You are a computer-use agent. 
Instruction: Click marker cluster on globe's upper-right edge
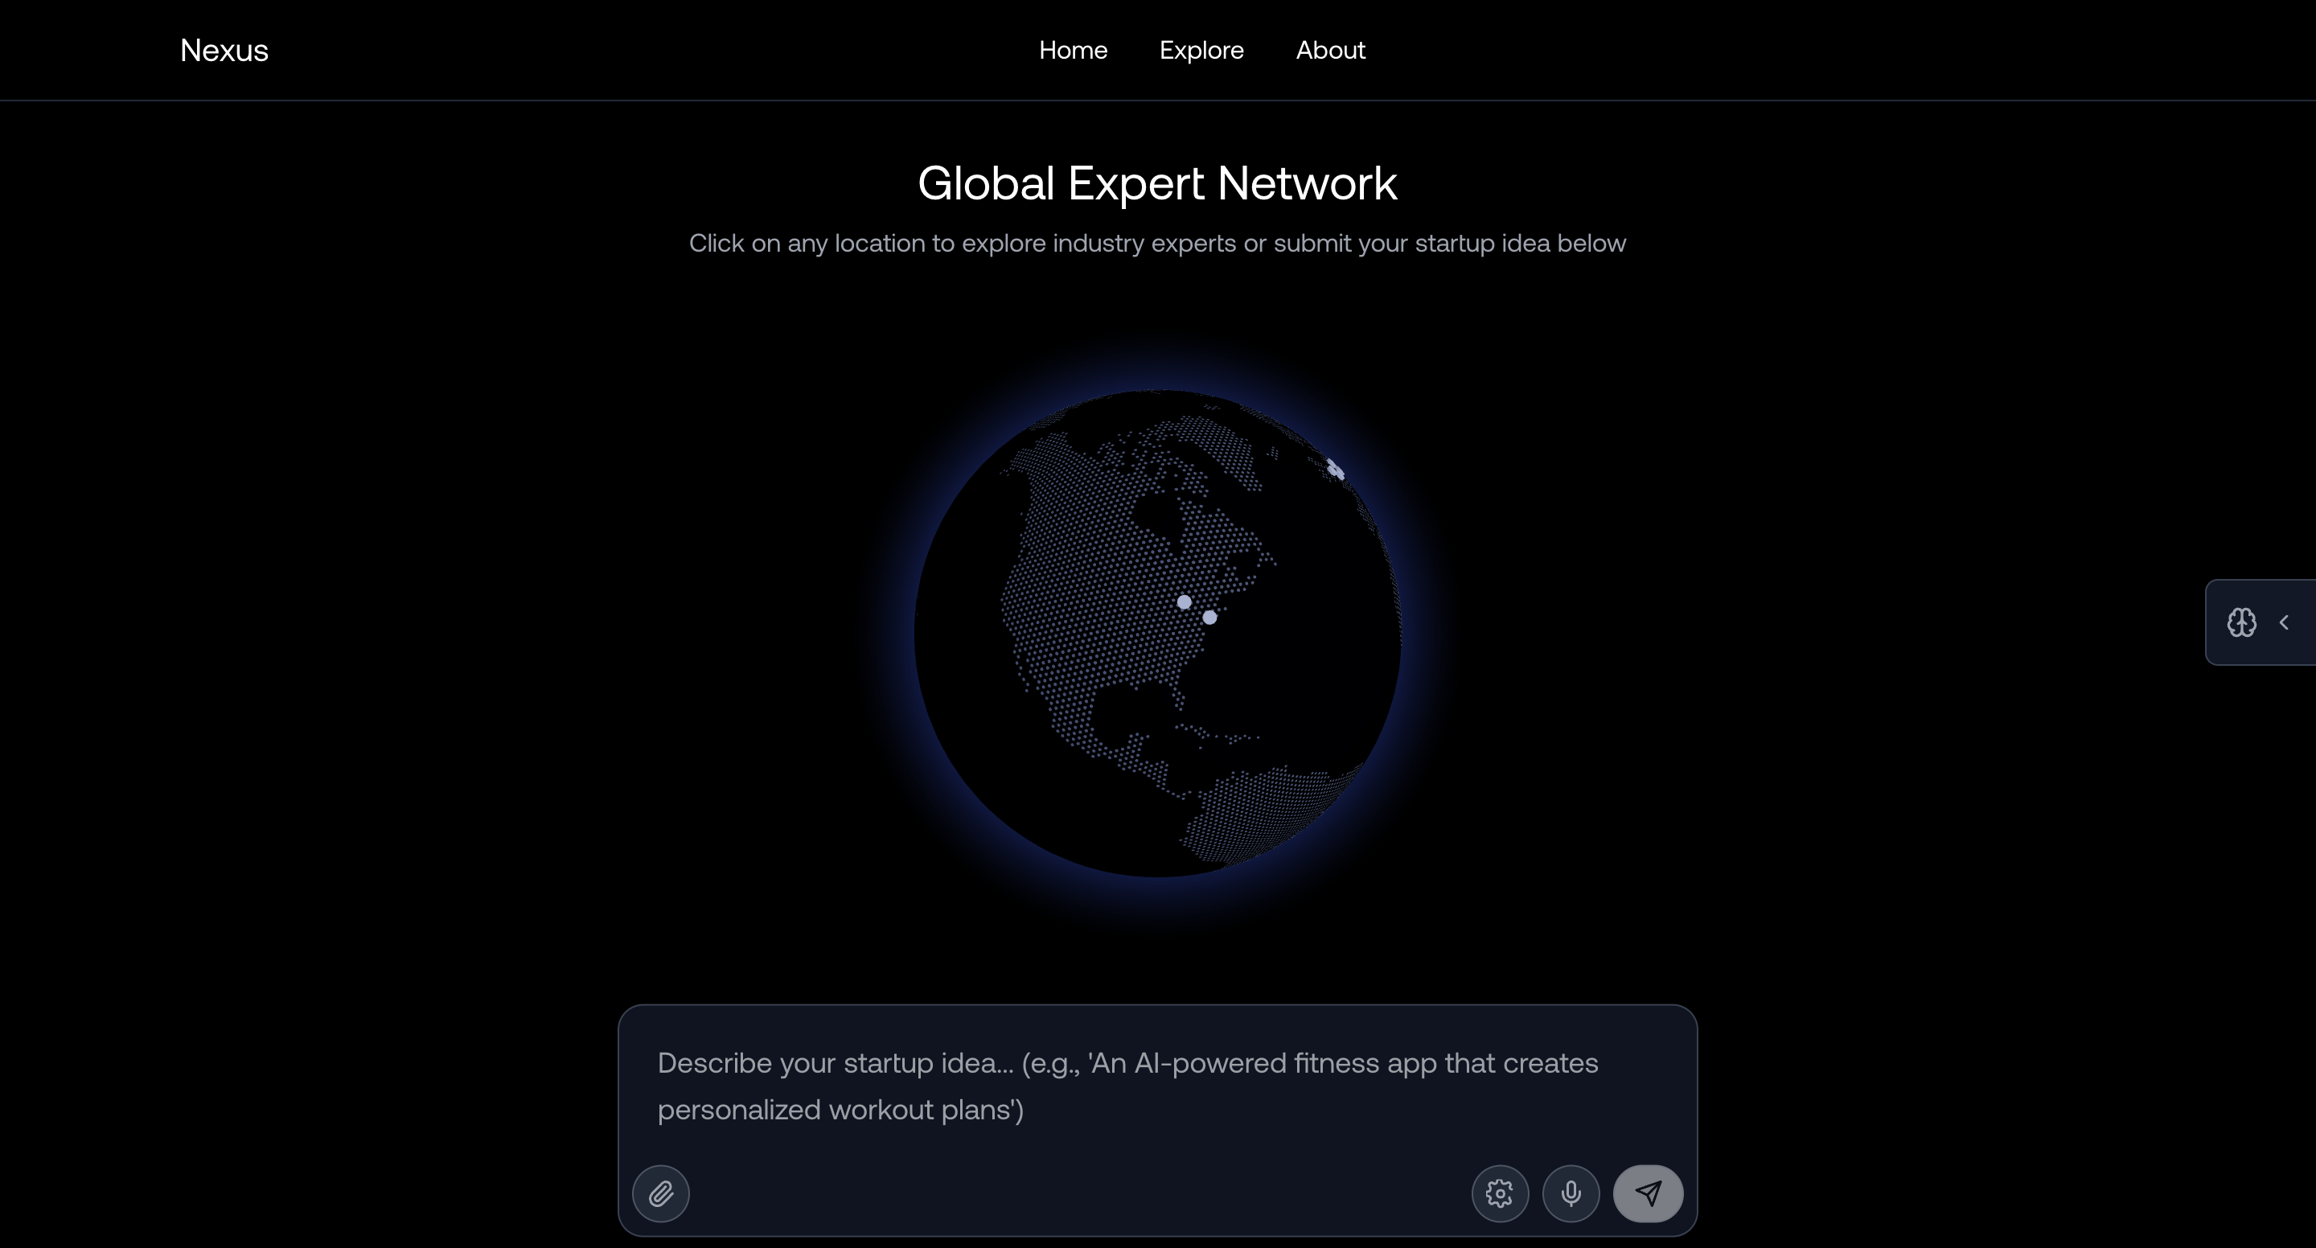tap(1335, 470)
